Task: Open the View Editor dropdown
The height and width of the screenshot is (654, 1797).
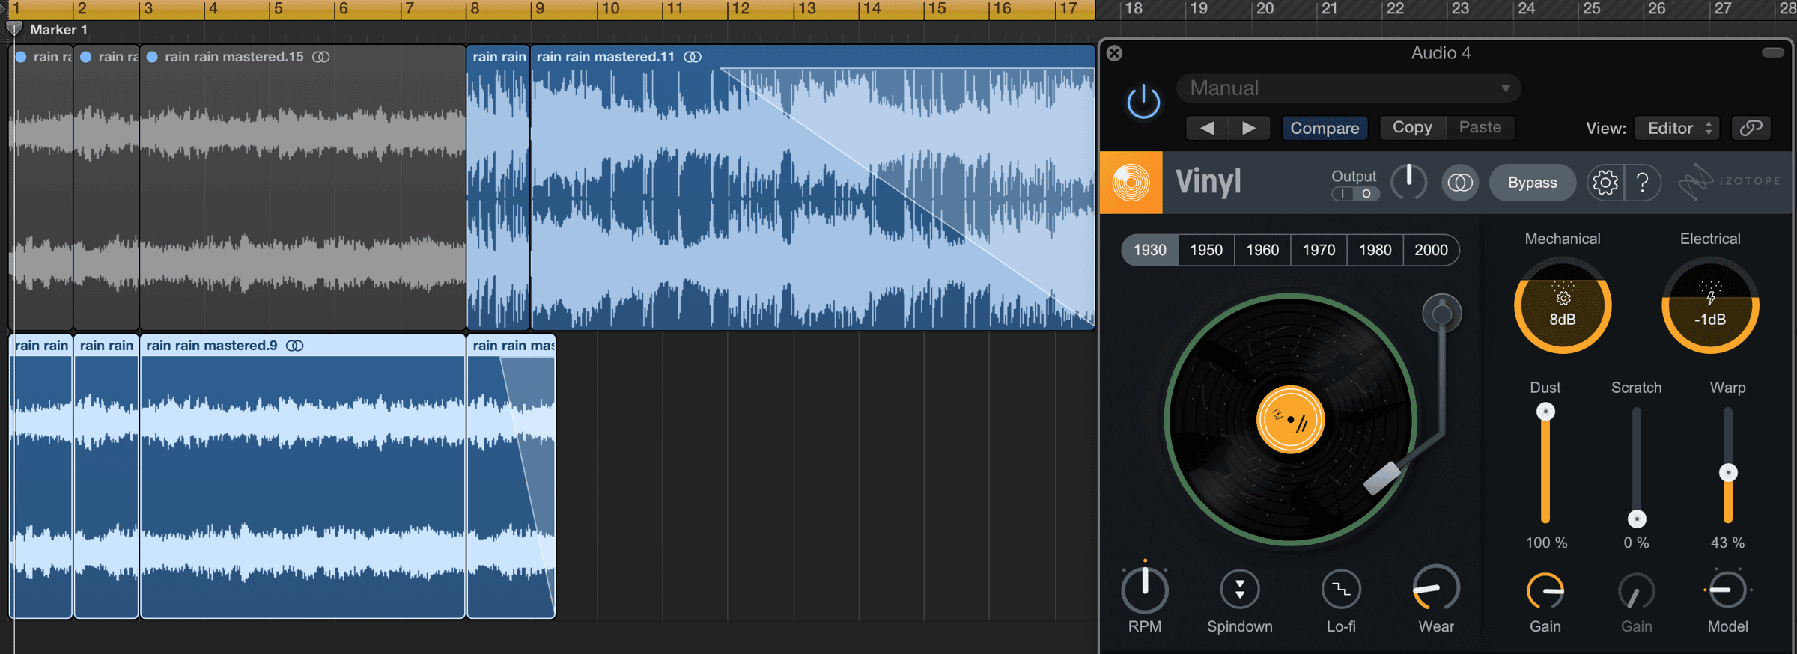Action: pos(1677,128)
